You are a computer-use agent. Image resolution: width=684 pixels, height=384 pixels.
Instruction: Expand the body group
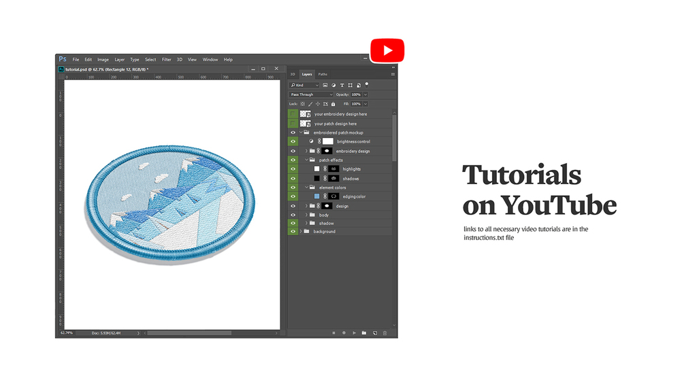pos(306,215)
